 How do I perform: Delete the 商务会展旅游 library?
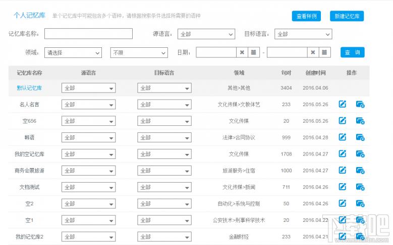360,170
